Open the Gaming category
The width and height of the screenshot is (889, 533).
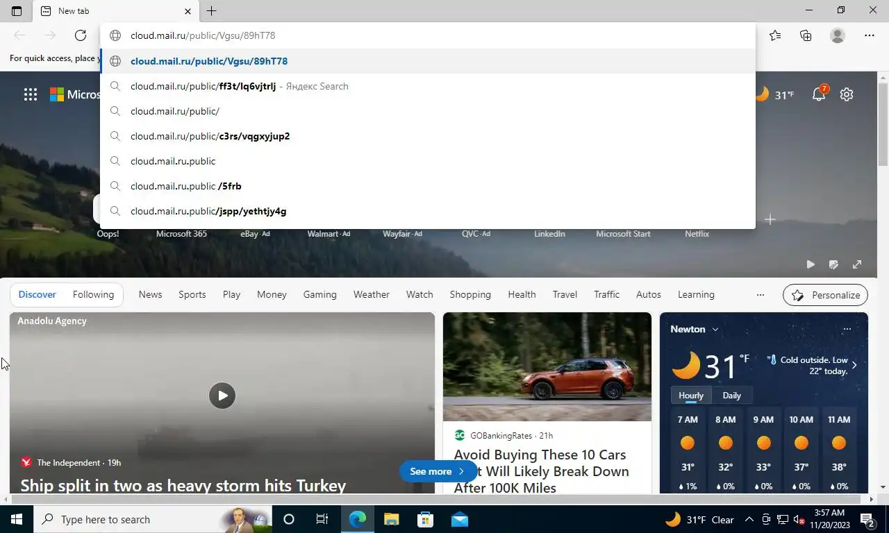(x=320, y=294)
